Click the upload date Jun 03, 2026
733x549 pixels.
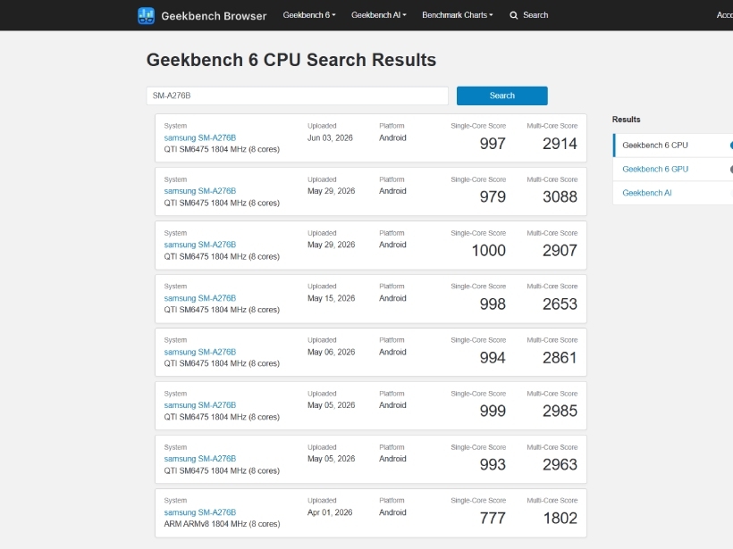tap(330, 137)
